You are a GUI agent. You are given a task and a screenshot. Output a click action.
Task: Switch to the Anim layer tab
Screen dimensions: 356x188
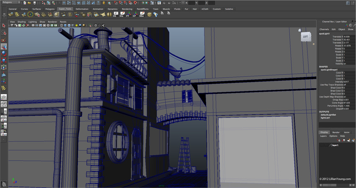click(x=347, y=132)
